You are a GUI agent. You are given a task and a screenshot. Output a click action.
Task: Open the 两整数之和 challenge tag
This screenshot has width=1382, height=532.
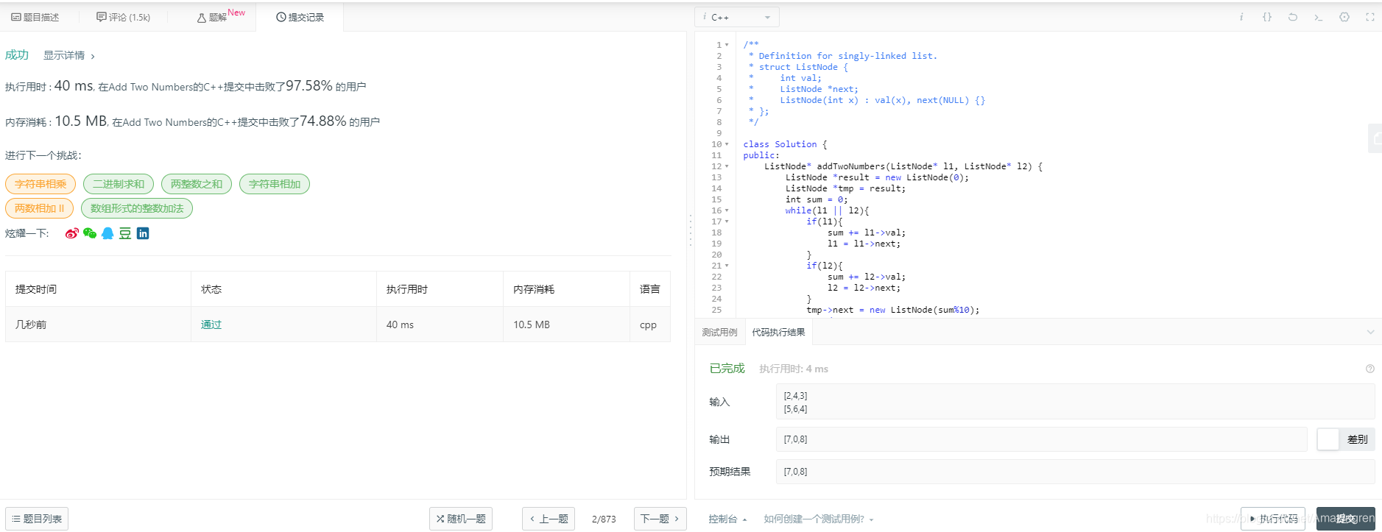197,184
